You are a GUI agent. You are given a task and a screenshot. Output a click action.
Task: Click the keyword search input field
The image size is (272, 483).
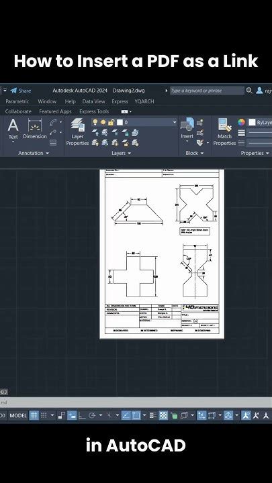[x=207, y=91]
